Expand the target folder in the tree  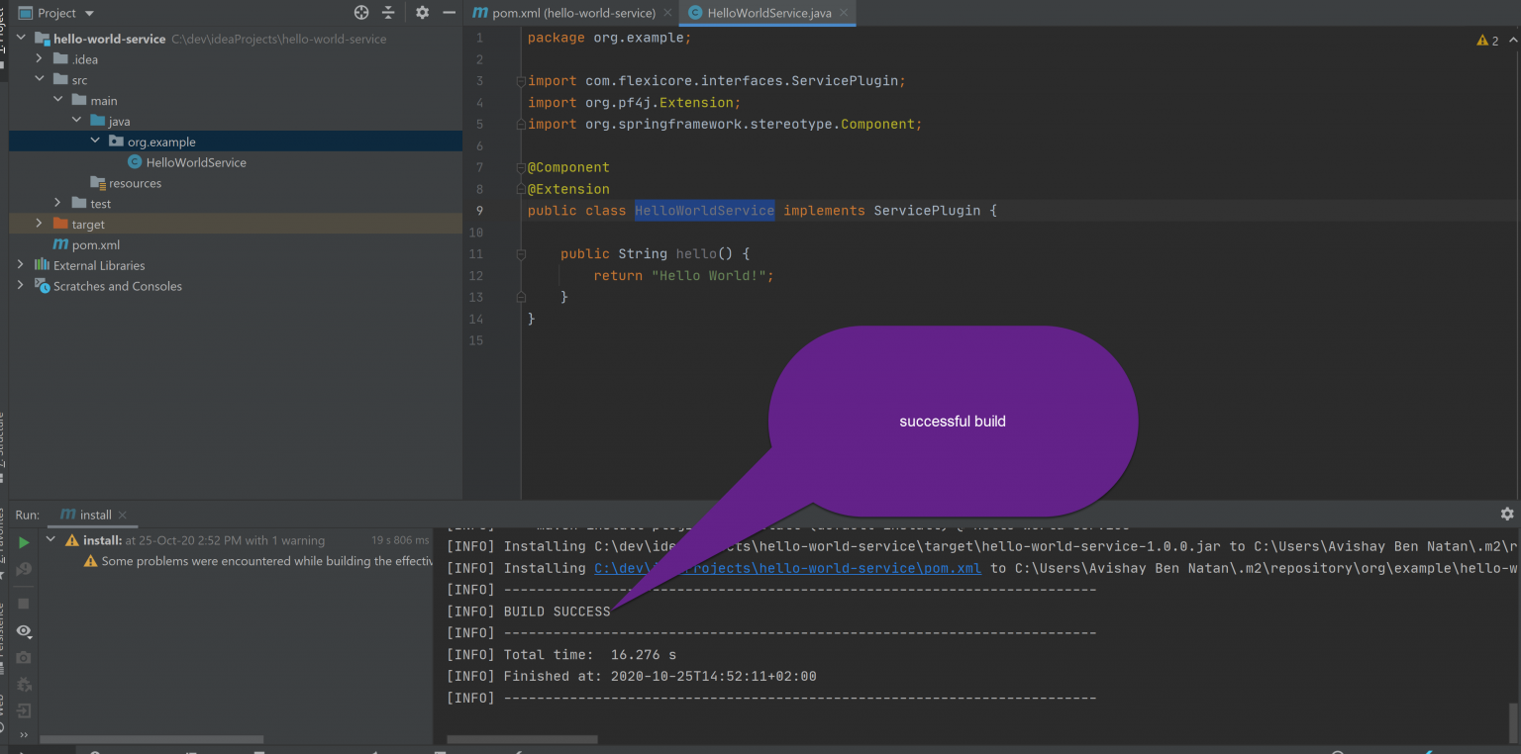tap(39, 224)
